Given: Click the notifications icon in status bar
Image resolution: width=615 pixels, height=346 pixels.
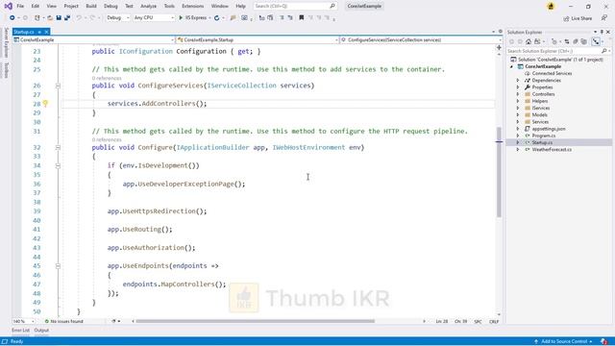Looking at the screenshot, I should coord(604,341).
